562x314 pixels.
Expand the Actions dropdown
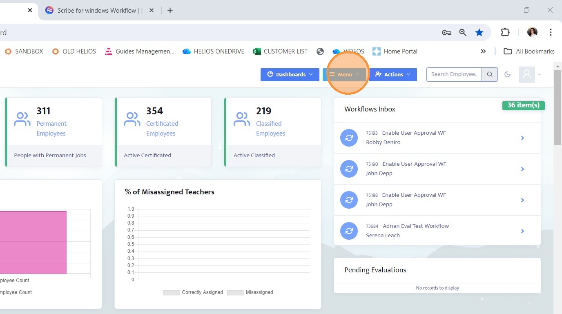pyautogui.click(x=393, y=74)
